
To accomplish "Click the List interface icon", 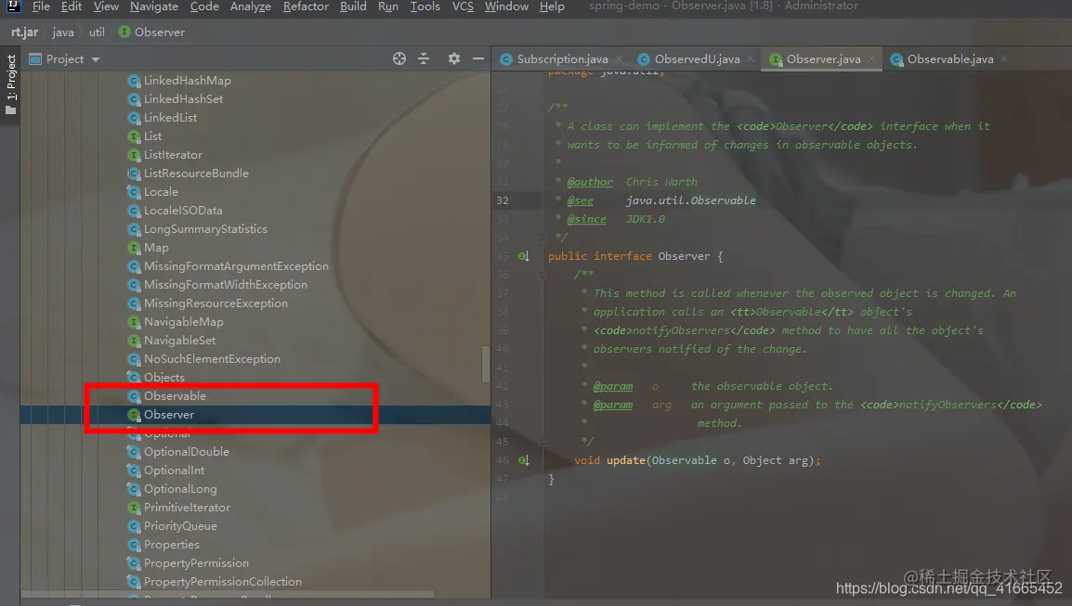I will click(134, 136).
